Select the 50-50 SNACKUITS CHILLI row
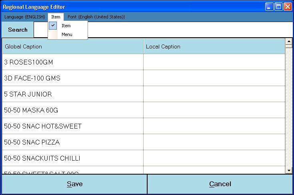The width and height of the screenshot is (294, 195). (x=73, y=158)
